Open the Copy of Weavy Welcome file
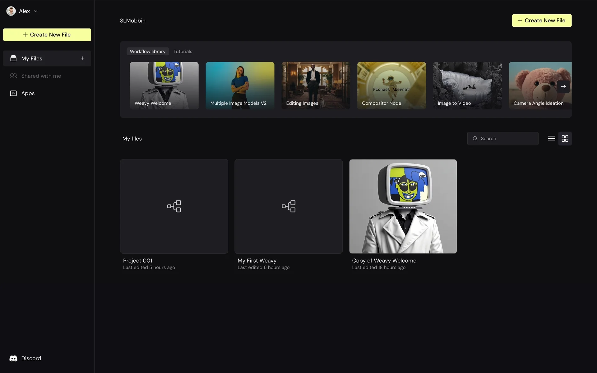Viewport: 597px width, 373px height. [x=403, y=206]
